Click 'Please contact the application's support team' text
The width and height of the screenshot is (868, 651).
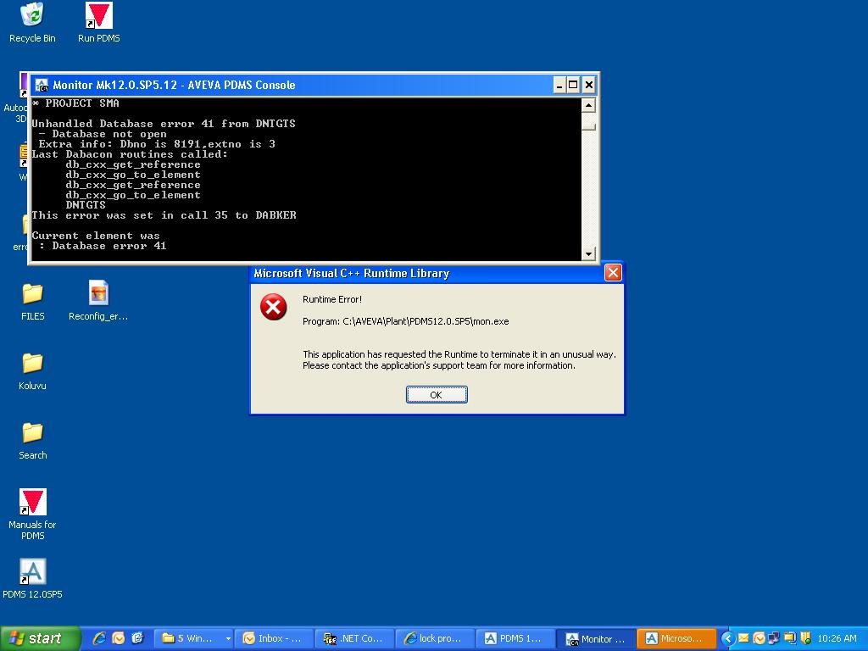(x=439, y=365)
